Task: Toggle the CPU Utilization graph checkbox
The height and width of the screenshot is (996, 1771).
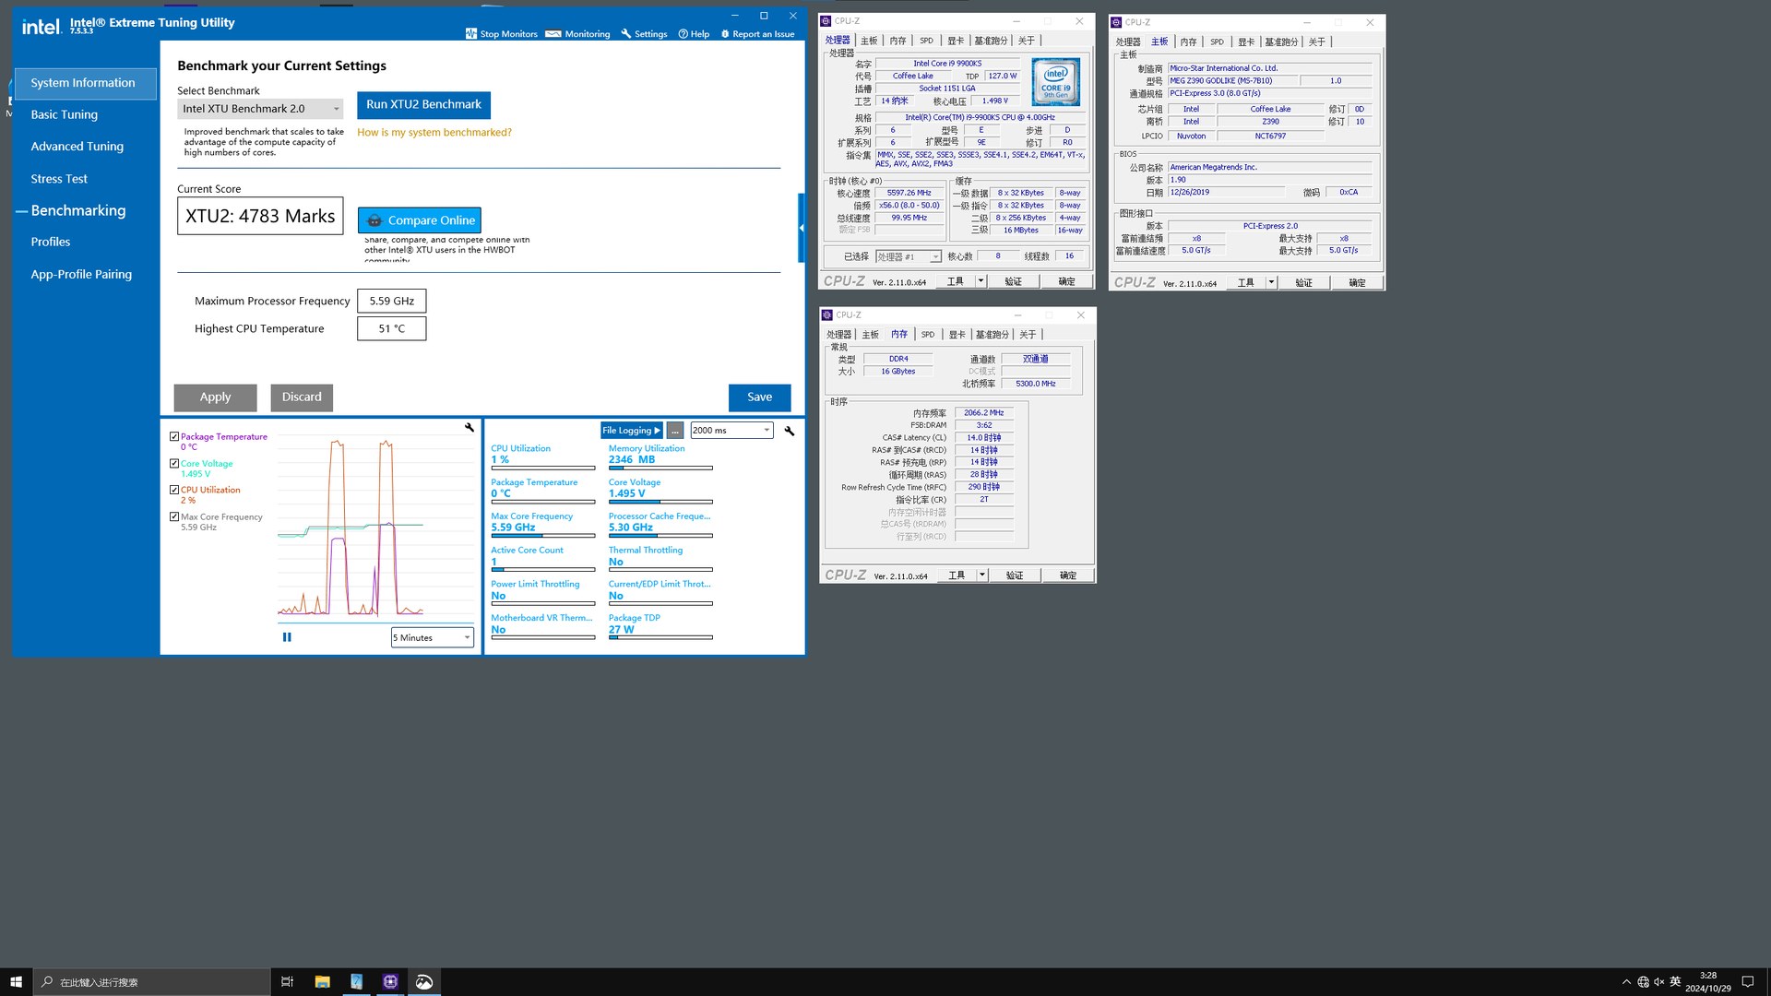Action: click(174, 490)
